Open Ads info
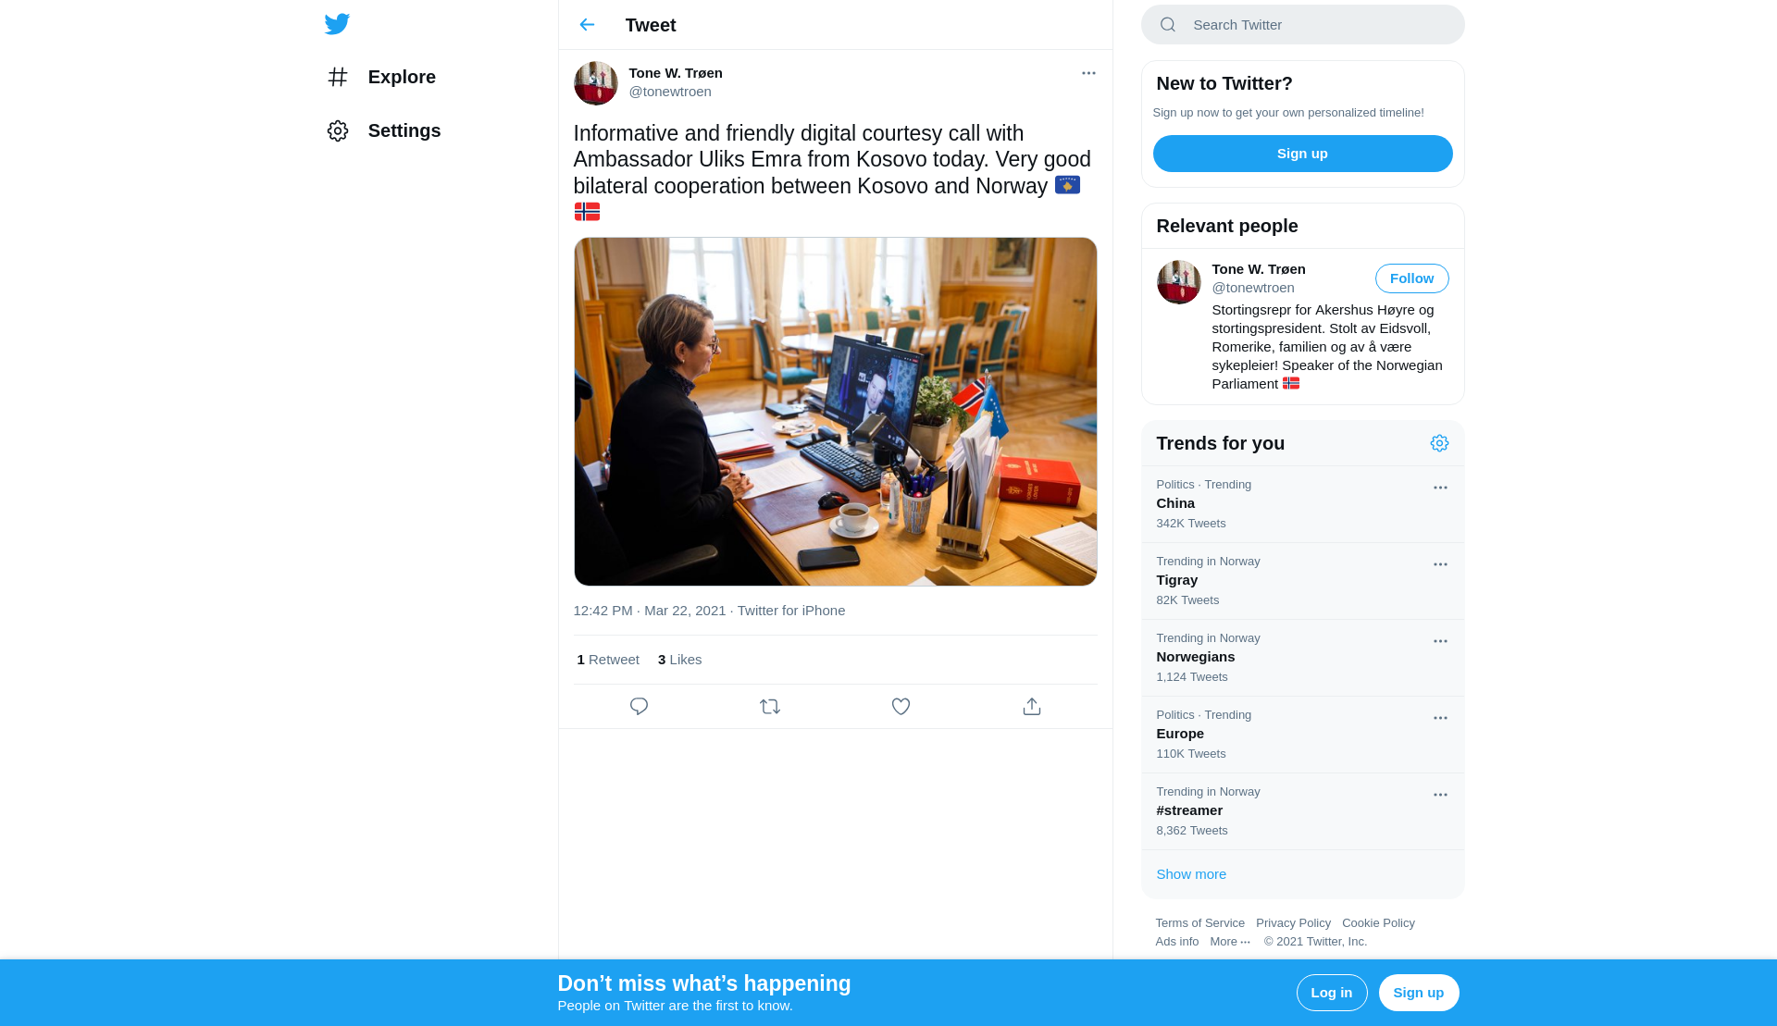Screen dimensions: 1777x1026 (x=1177, y=942)
